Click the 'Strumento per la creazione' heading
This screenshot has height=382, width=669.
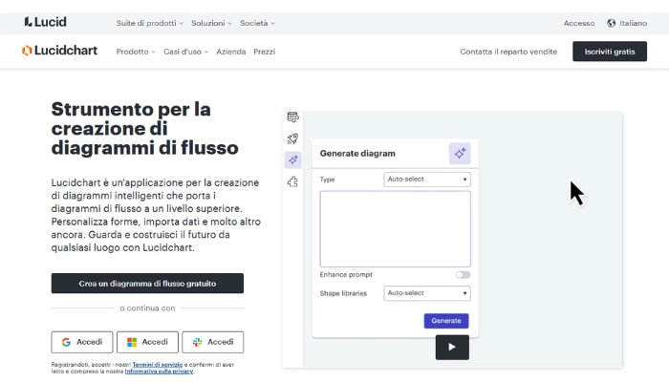click(x=144, y=128)
